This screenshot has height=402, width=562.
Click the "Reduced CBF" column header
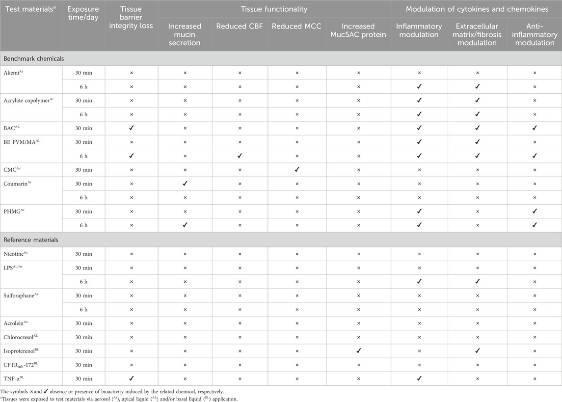click(x=240, y=26)
